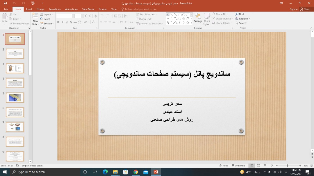Switch to the Transitions tab
Screen dimensions: 314x176
(x=55, y=9)
